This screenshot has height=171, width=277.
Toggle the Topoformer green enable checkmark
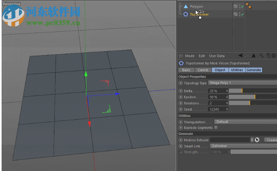click(x=243, y=14)
